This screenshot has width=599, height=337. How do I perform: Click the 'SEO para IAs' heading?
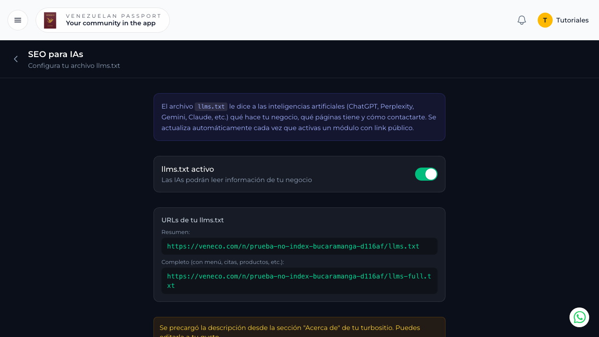[x=56, y=54]
